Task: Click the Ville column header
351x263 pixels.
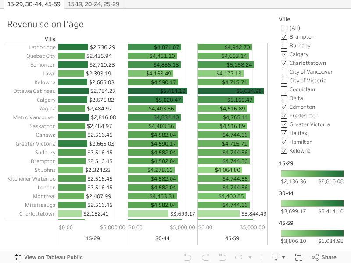Action: pyautogui.click(x=50, y=39)
